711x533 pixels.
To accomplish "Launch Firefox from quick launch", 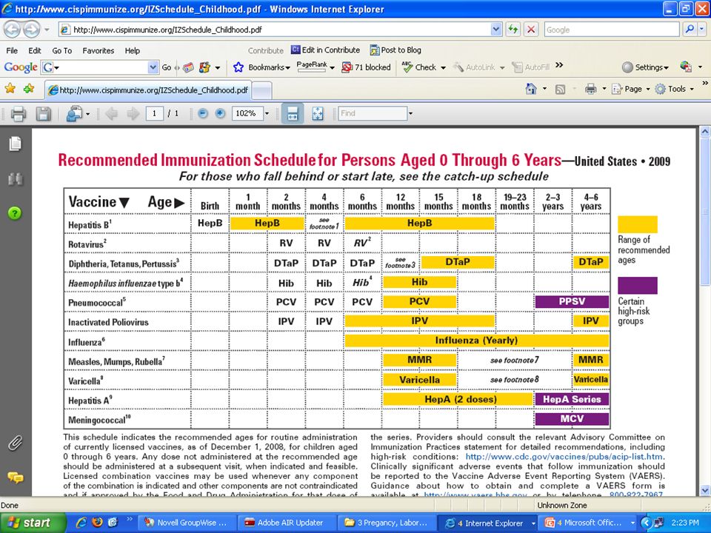I will pyautogui.click(x=97, y=522).
